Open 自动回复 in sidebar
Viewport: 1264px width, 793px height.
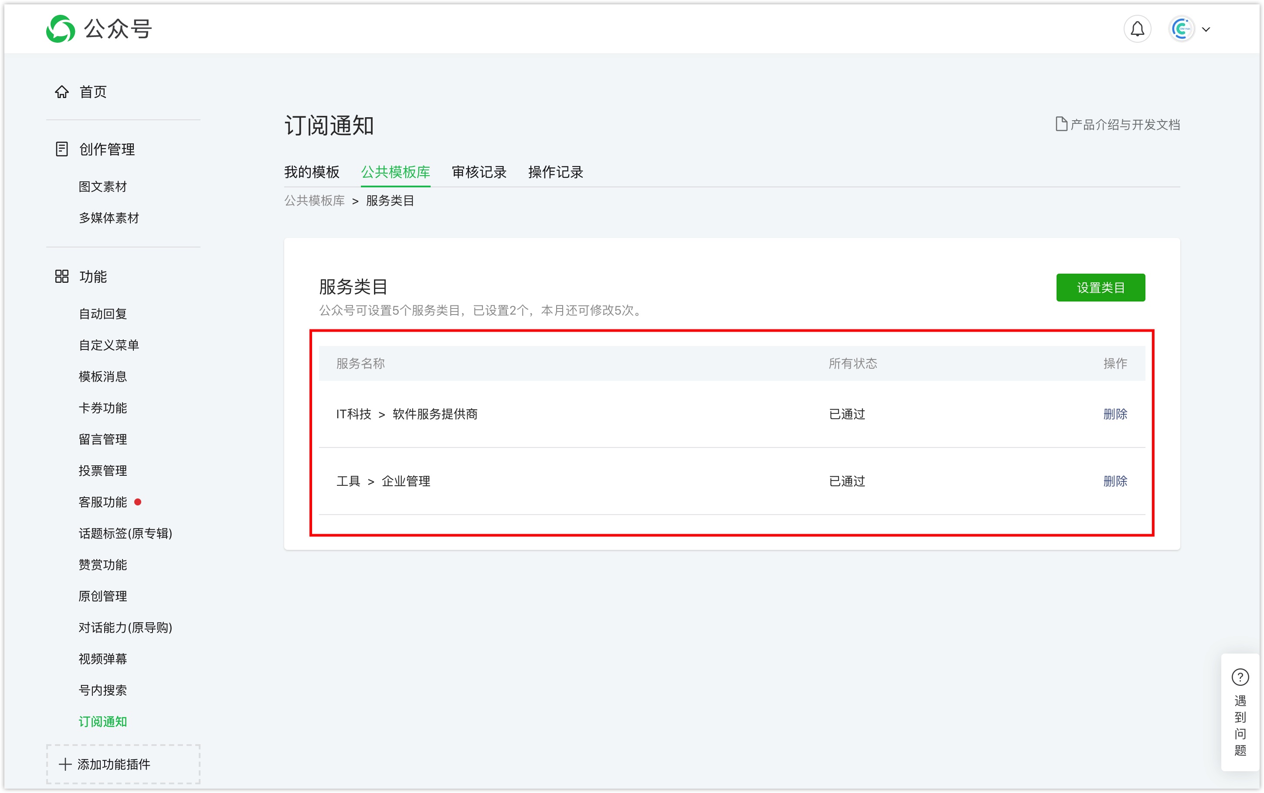(103, 314)
